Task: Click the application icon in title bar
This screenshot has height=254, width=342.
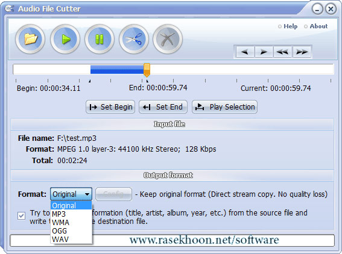Action: click(9, 8)
